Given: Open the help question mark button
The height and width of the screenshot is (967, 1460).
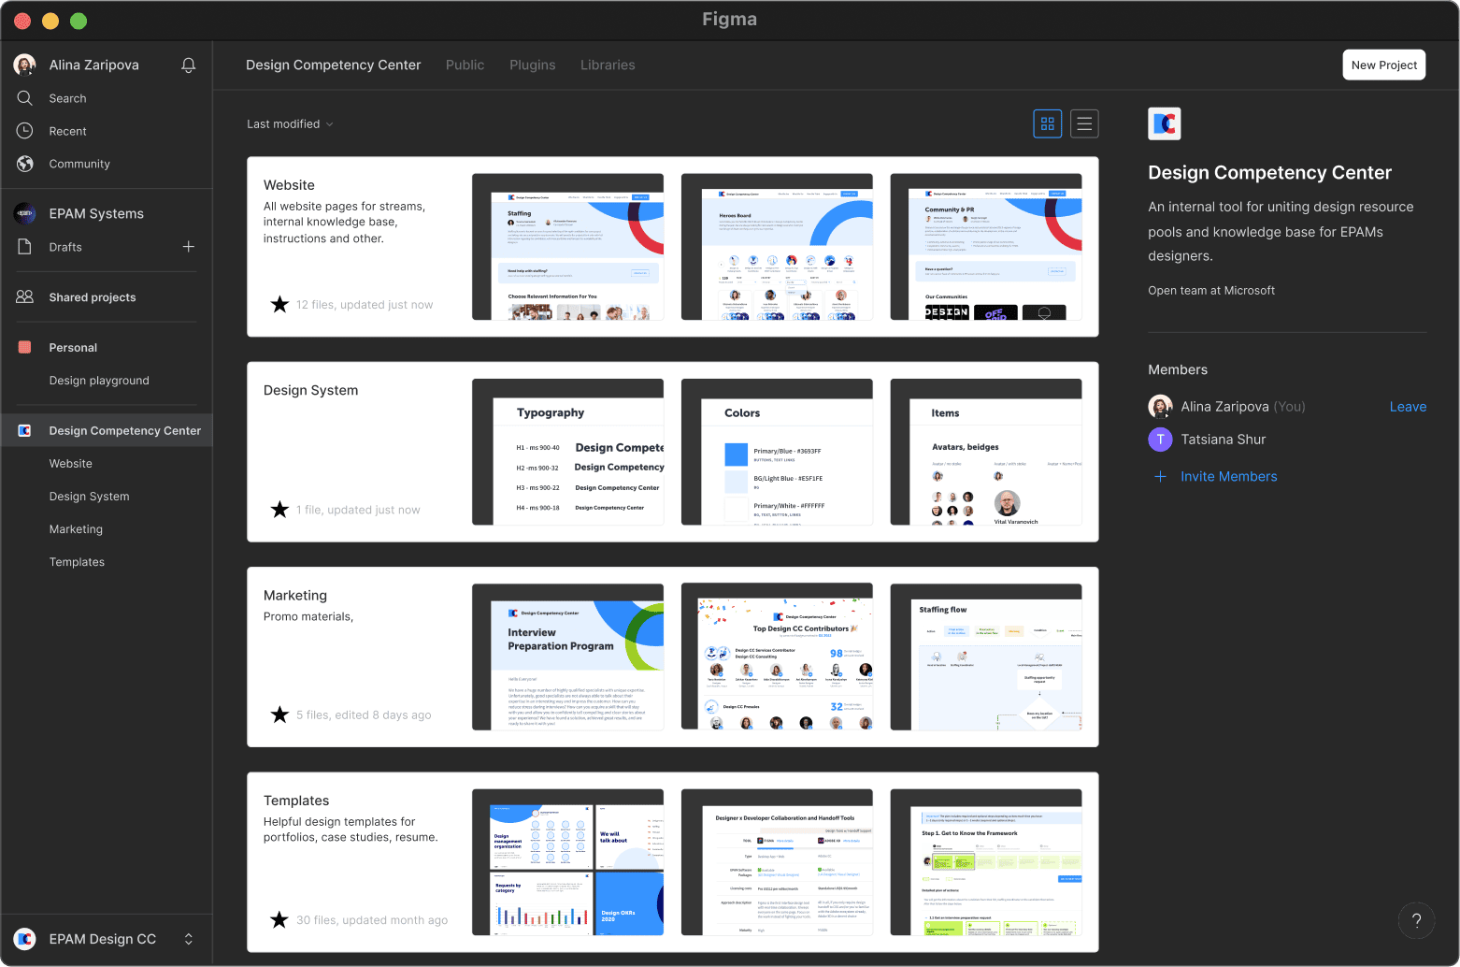Looking at the screenshot, I should coord(1416,920).
